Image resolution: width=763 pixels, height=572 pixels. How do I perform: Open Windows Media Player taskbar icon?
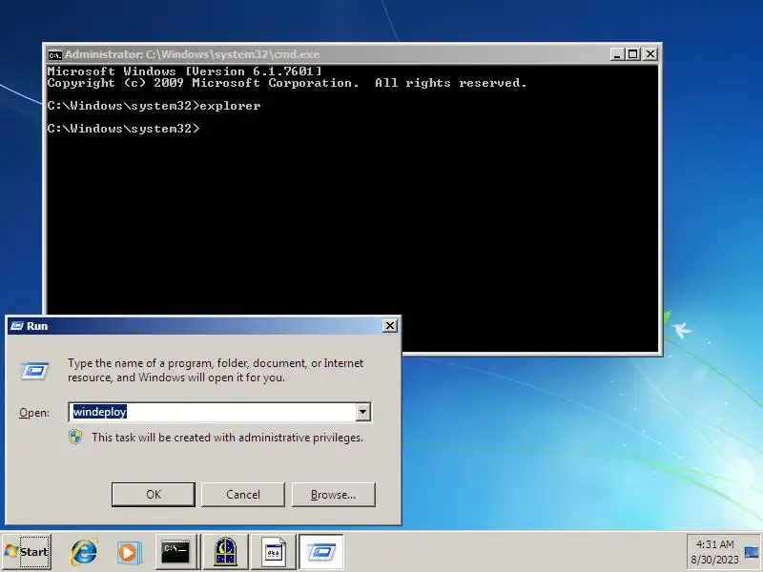pos(129,552)
